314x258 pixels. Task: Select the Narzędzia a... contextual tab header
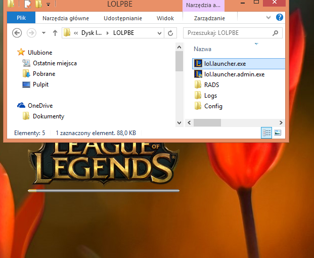[203, 5]
